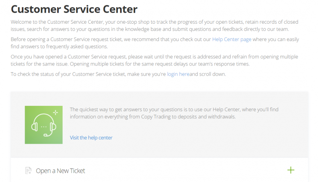Click the words "Copy Trading" in banner text
Screen dimensions: 318x182
157,116
